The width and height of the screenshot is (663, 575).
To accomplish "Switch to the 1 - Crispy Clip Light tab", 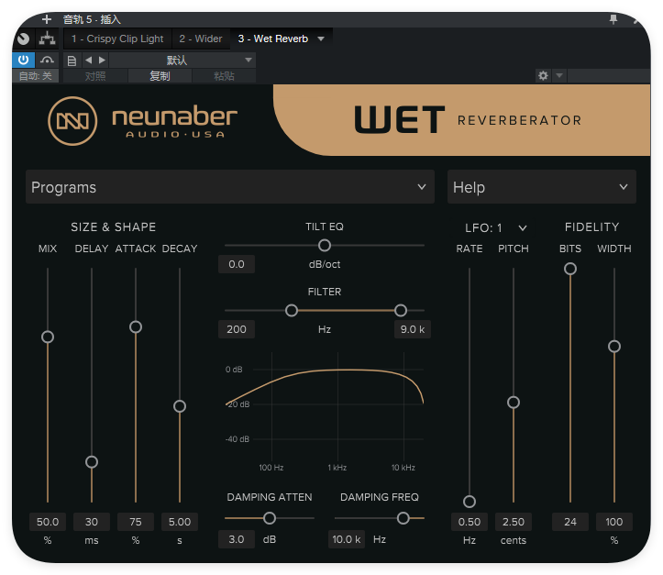I will (117, 39).
